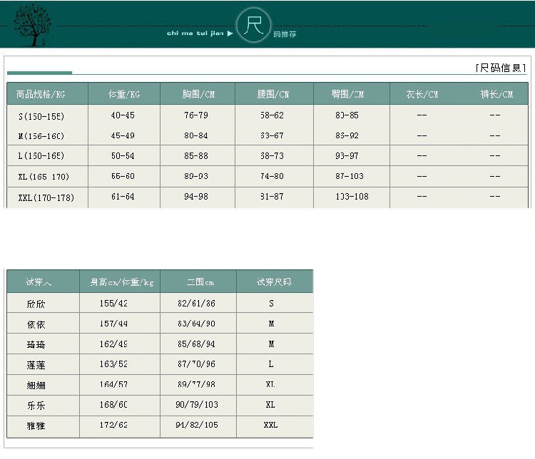The width and height of the screenshot is (535, 459).
Task: Click the 衣长/CM column header
Action: (x=422, y=94)
